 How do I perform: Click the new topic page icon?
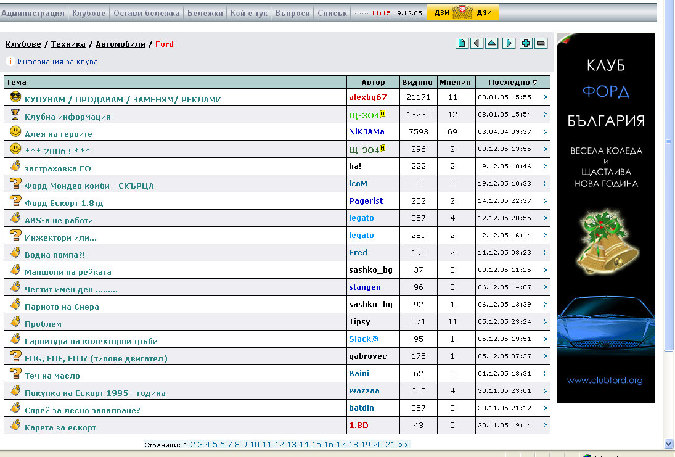462,43
